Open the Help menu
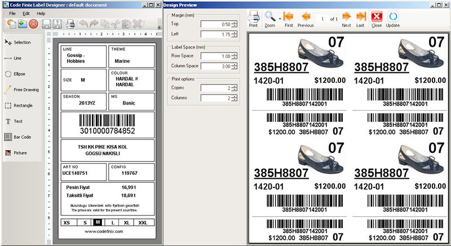Viewport: 451px width, 246px height. (41, 14)
